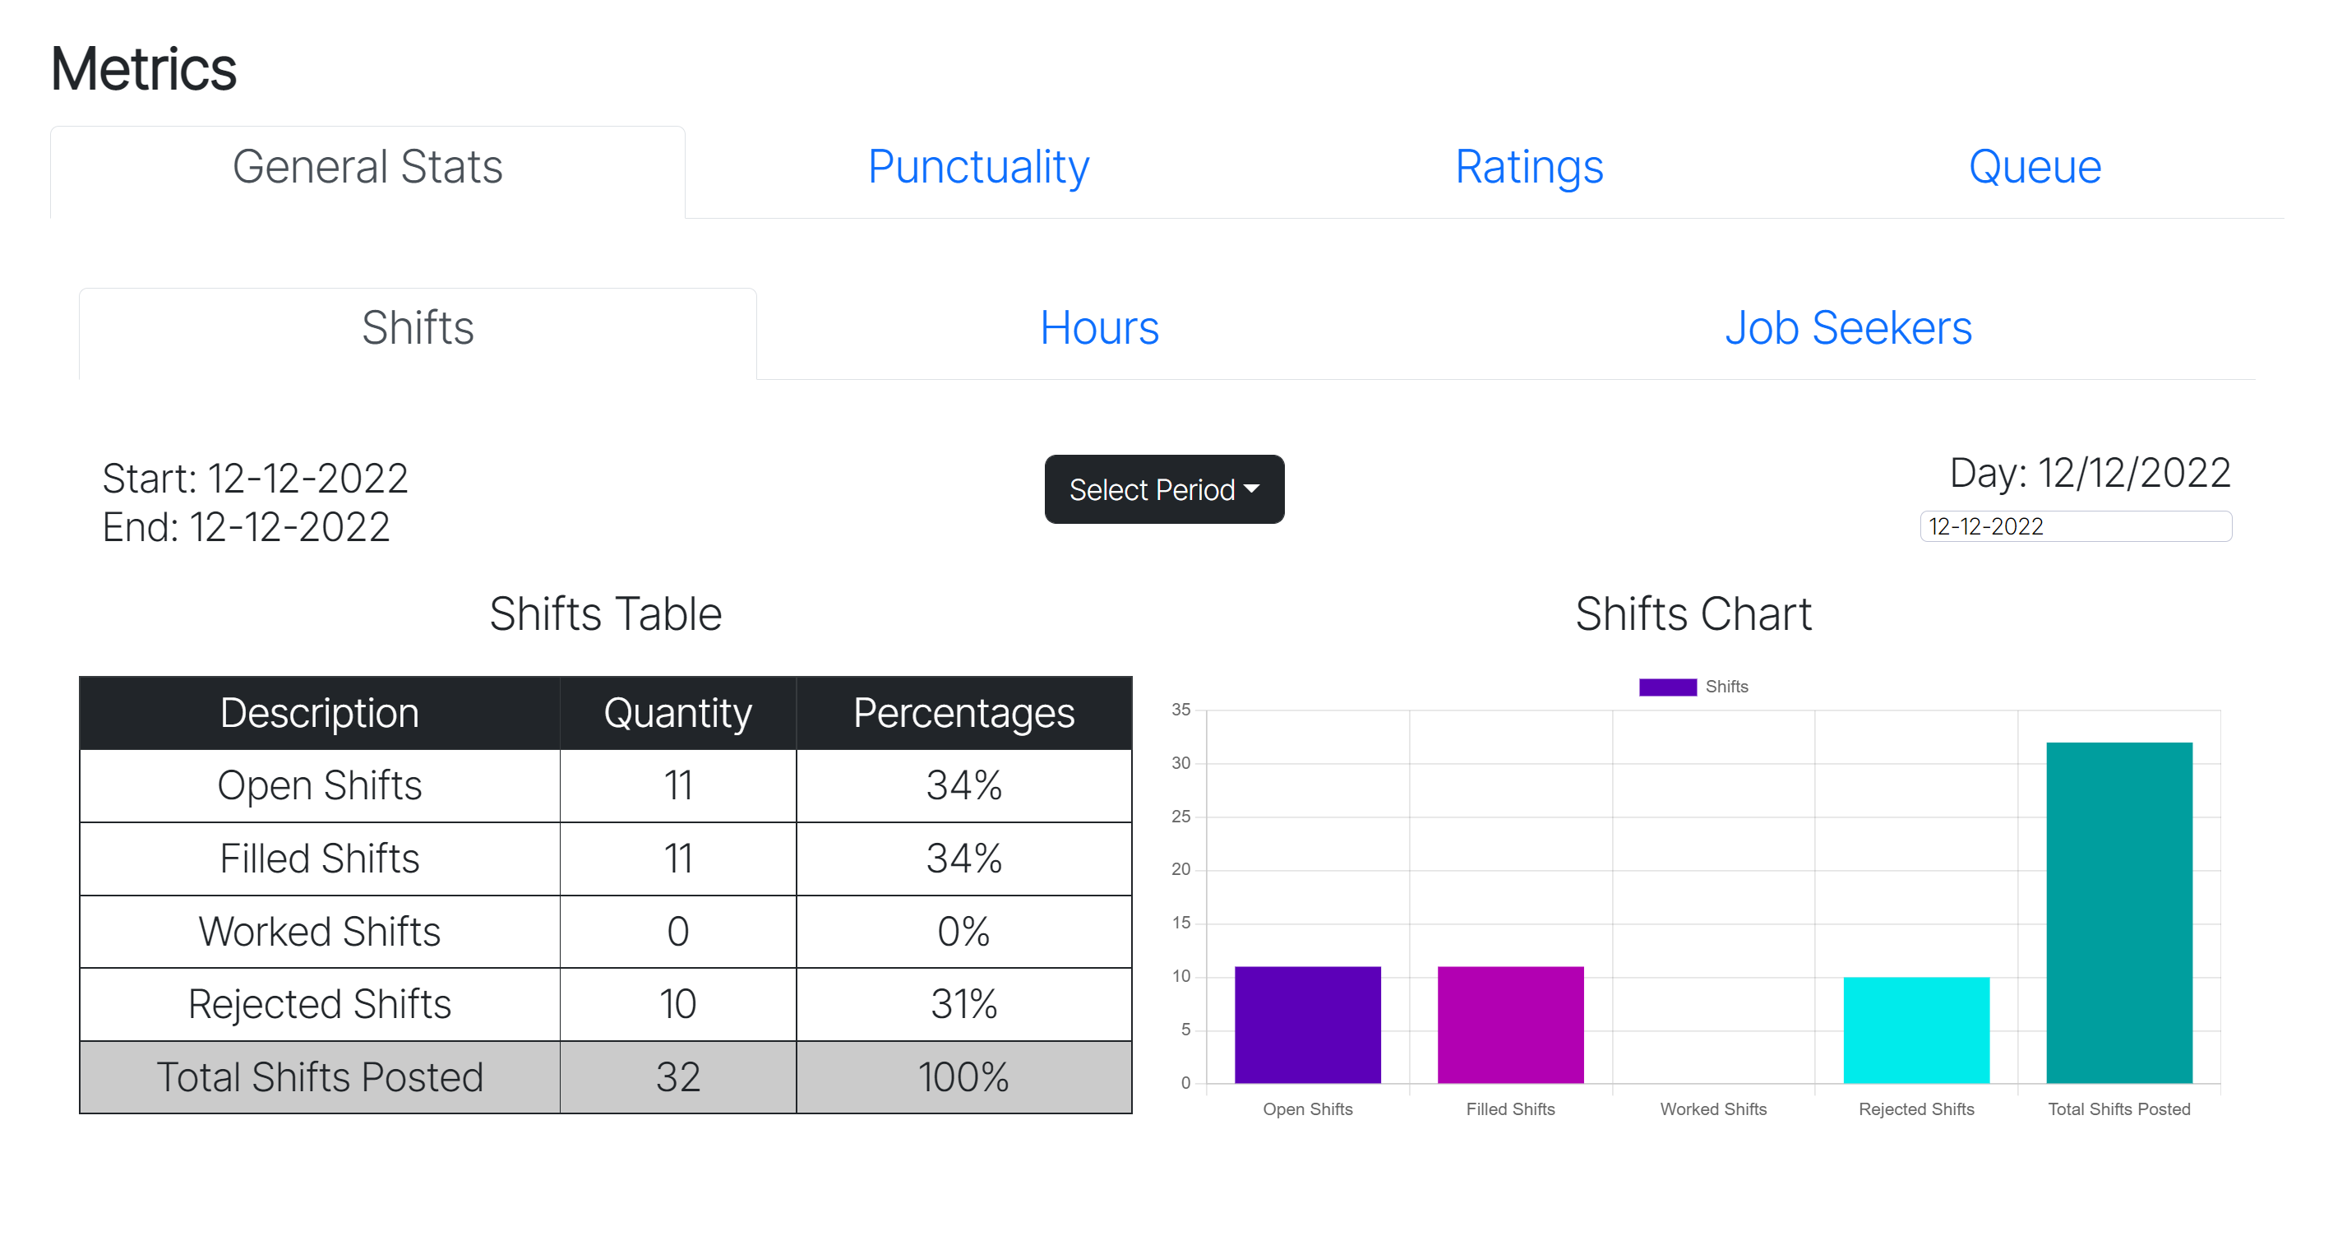Open the Select Period dropdown
The height and width of the screenshot is (1259, 2333).
click(1164, 489)
